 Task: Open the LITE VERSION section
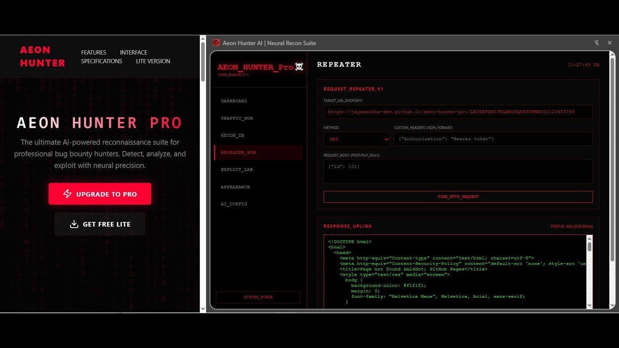click(x=153, y=61)
